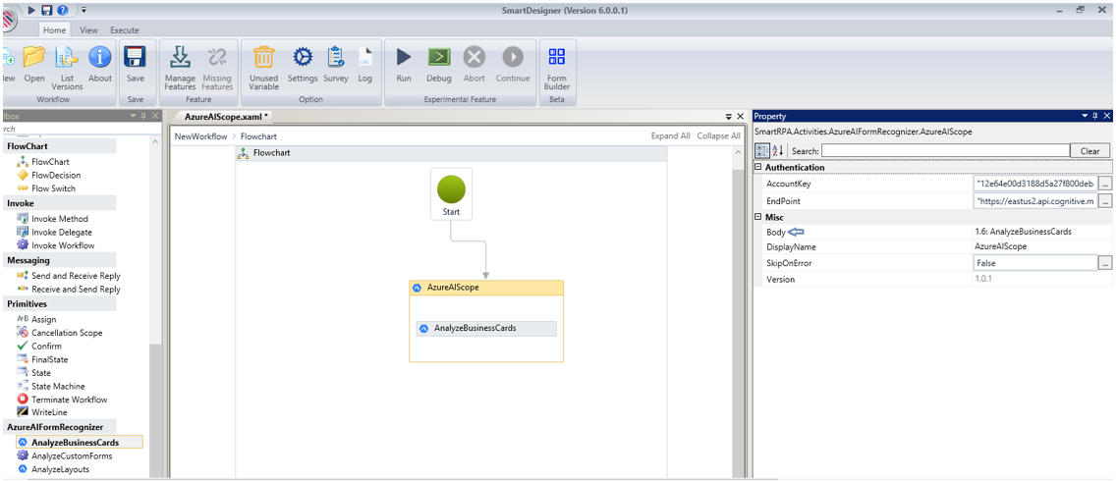Viewport: 1117px width, 481px height.
Task: Open the About info icon
Action: (100, 58)
